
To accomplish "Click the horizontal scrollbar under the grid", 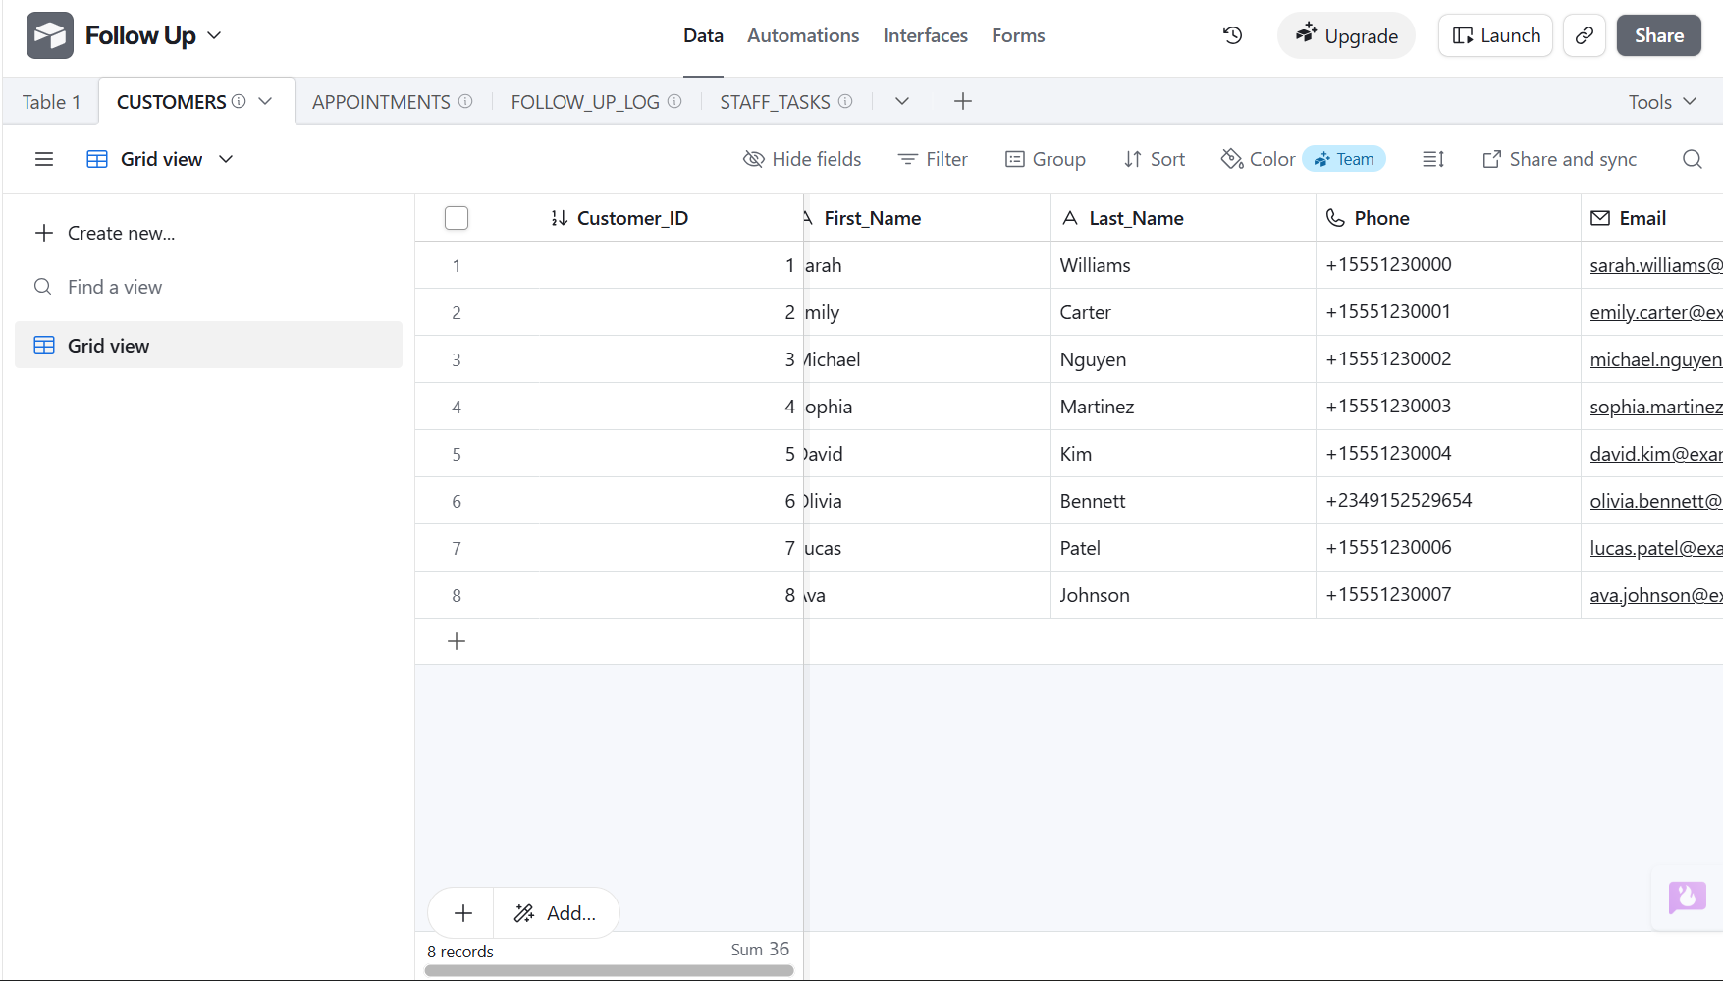I will (609, 970).
